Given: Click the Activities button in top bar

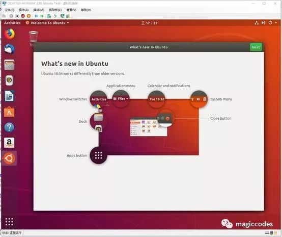Looking at the screenshot, I should coord(12,23).
